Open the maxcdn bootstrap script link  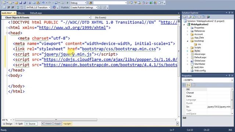pos(111,65)
